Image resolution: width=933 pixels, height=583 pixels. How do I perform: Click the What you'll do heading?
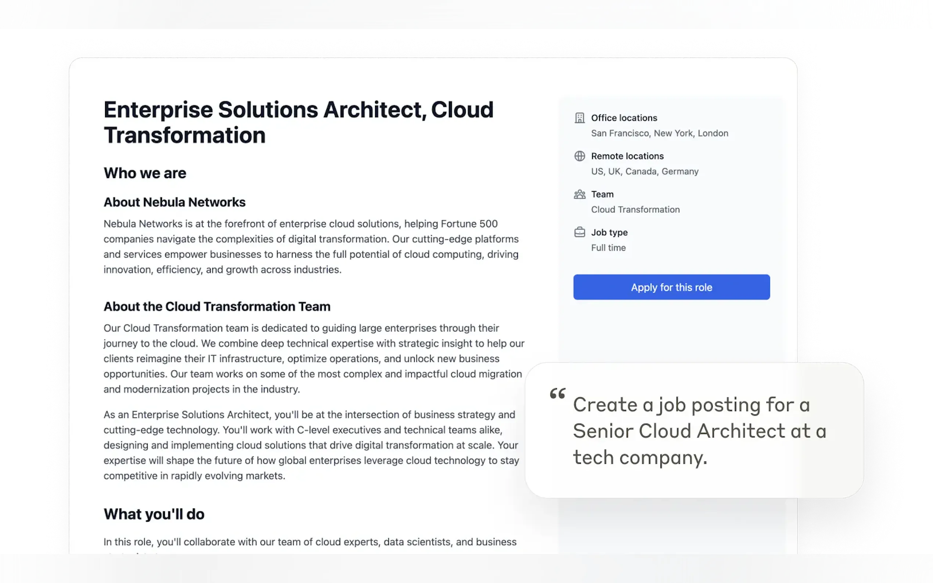tap(154, 514)
